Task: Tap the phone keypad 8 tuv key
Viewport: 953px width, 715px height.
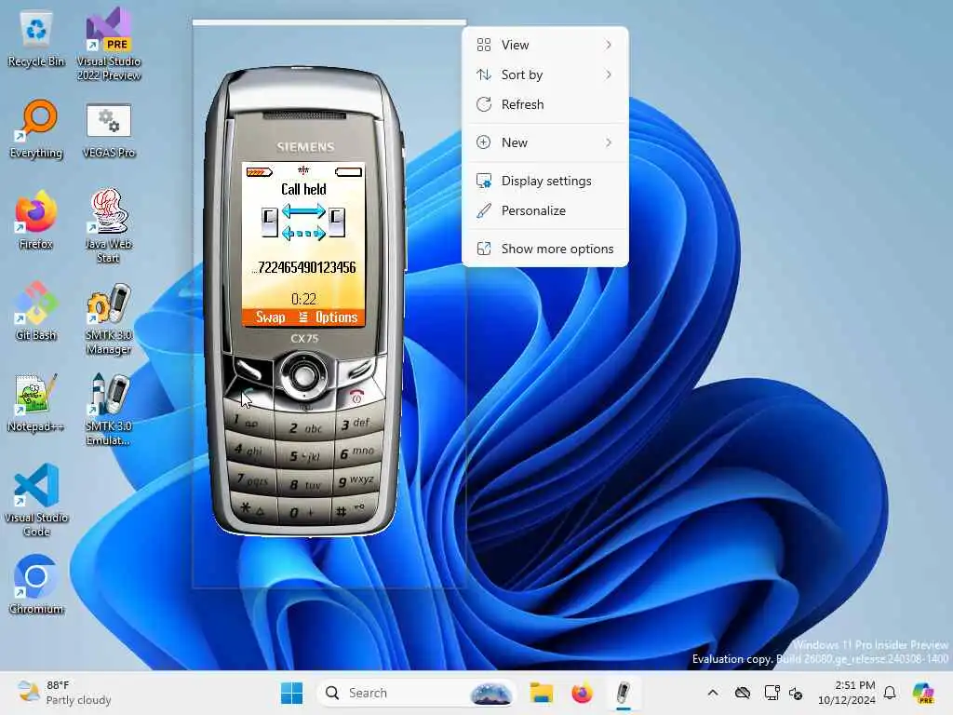Action: pyautogui.click(x=305, y=484)
